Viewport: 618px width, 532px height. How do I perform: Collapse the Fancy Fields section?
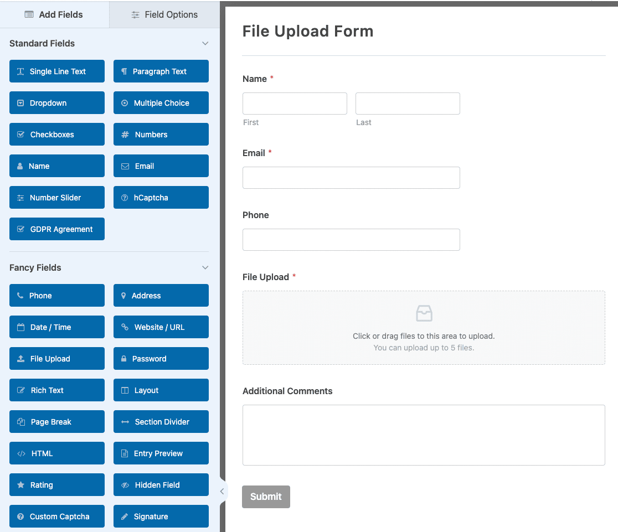coord(205,267)
